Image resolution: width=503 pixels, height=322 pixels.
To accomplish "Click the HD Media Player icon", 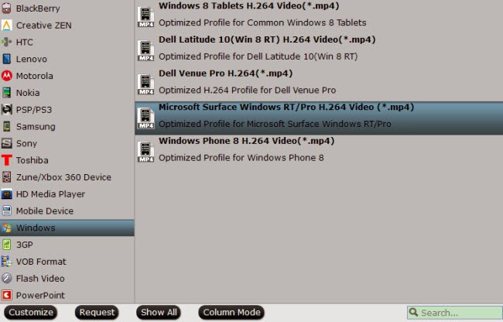I will [x=6, y=194].
